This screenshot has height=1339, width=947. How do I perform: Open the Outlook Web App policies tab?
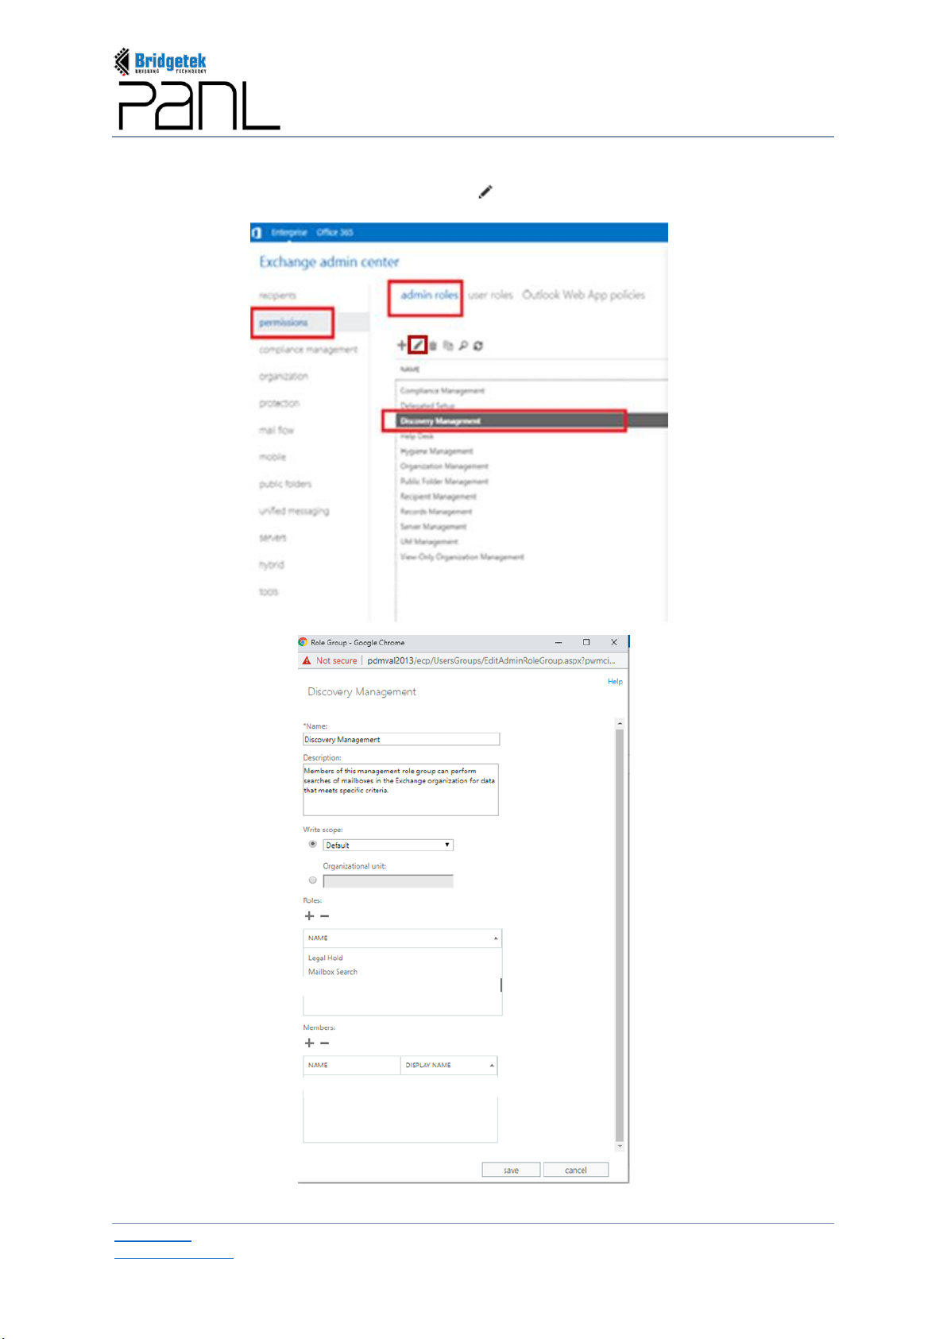click(x=583, y=295)
